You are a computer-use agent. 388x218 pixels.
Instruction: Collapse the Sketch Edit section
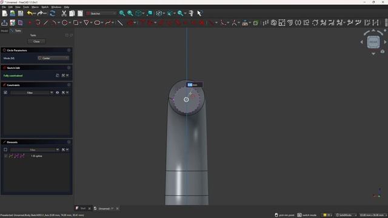point(69,68)
